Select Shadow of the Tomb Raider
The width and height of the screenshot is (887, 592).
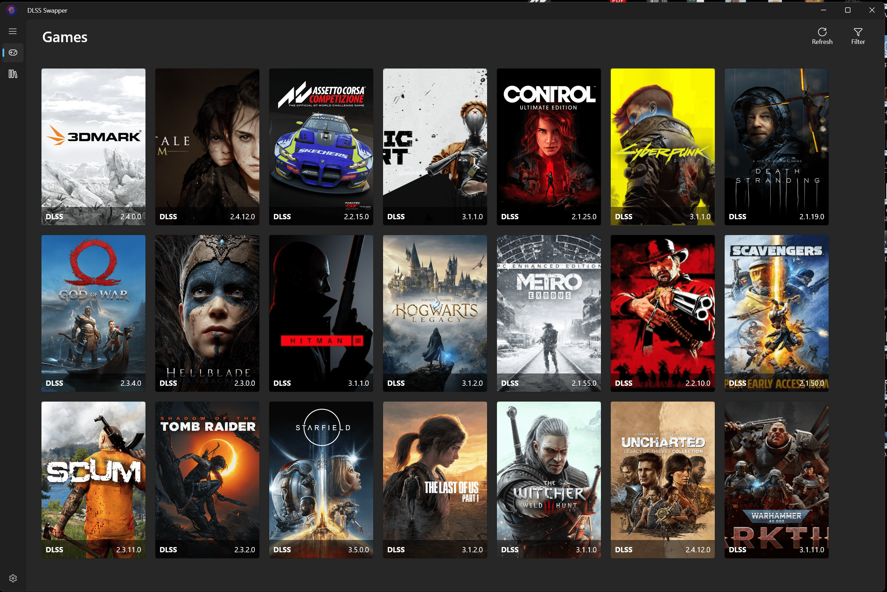click(207, 480)
